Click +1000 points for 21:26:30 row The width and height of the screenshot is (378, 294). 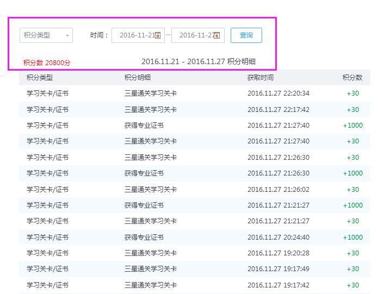click(352, 173)
